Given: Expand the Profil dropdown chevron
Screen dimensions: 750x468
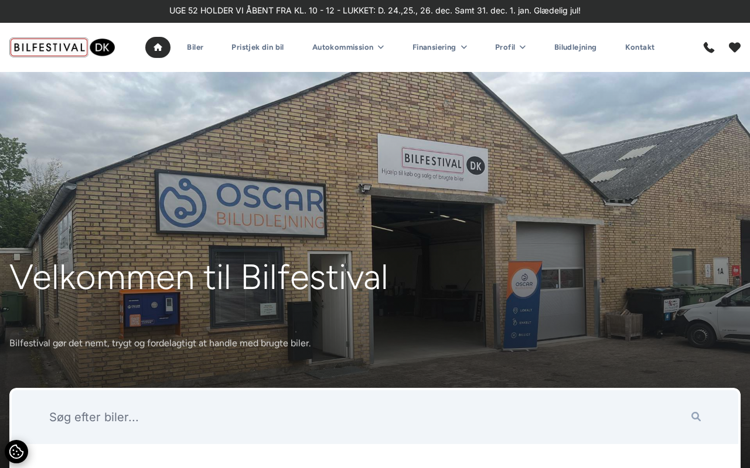Looking at the screenshot, I should [x=523, y=47].
